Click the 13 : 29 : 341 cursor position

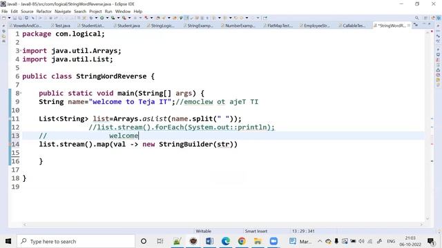tap(303, 231)
